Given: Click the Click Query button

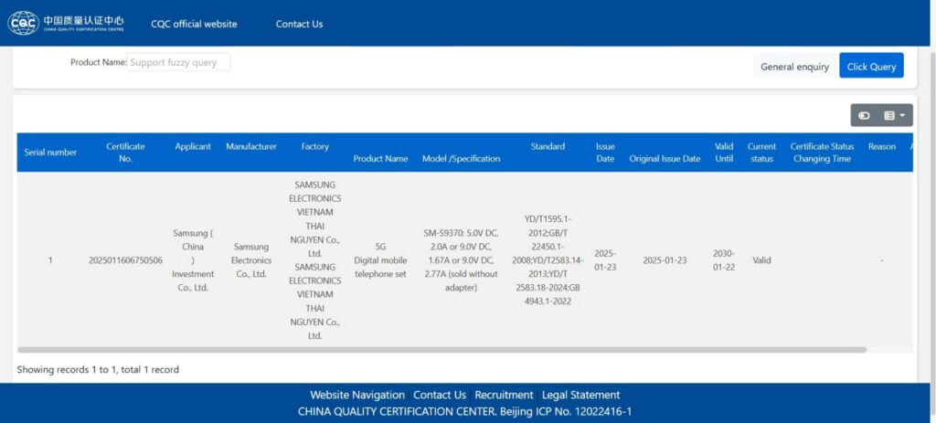Looking at the screenshot, I should pos(871,66).
